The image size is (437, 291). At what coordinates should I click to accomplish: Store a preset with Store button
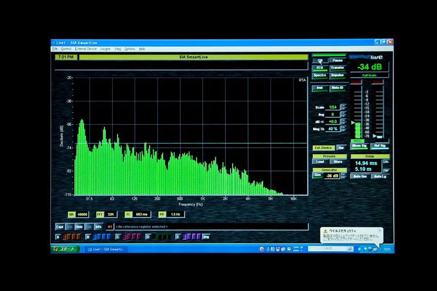338,162
